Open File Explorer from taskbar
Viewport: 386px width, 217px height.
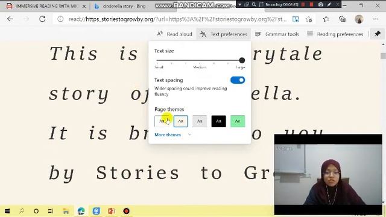pos(66,211)
